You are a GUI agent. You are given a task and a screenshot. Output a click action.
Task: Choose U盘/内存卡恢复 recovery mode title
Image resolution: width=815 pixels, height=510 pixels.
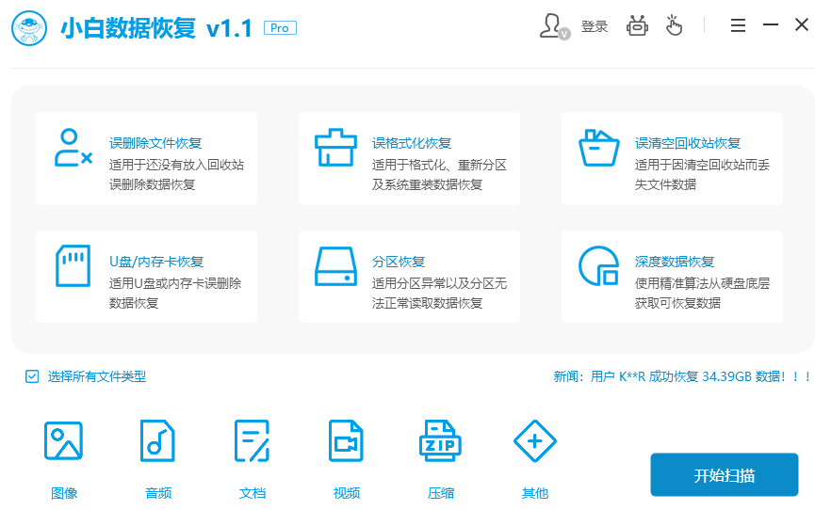click(156, 262)
